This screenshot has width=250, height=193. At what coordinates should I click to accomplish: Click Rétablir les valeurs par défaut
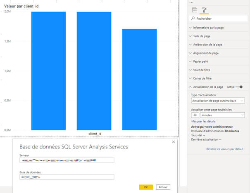[x=225, y=149]
